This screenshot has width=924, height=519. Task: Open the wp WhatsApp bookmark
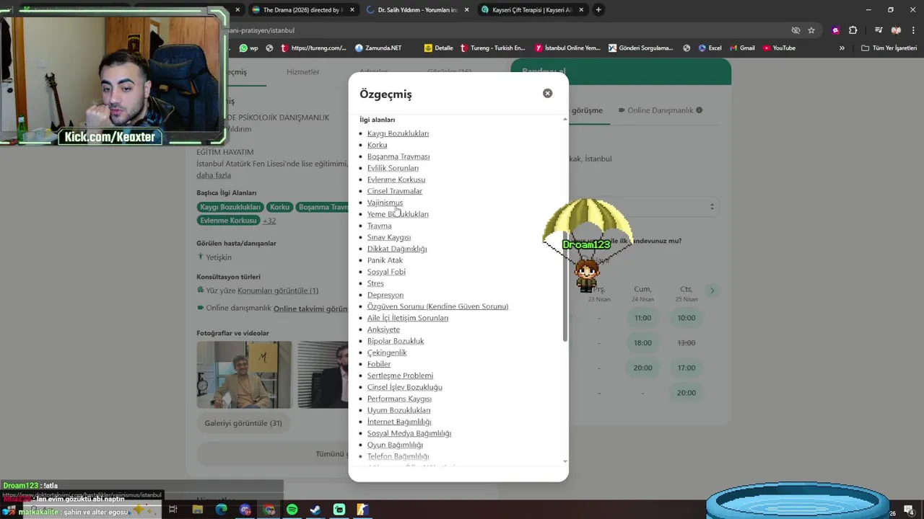pyautogui.click(x=248, y=48)
